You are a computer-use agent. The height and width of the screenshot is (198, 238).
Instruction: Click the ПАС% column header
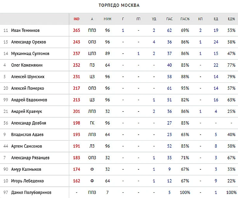pyautogui.click(x=185, y=19)
